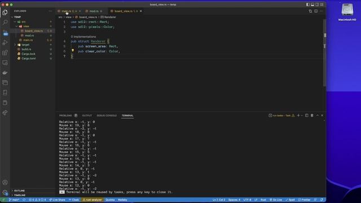This screenshot has height=203, width=361.
Task: Open Manage settings gear in activity bar
Action: coord(5,192)
